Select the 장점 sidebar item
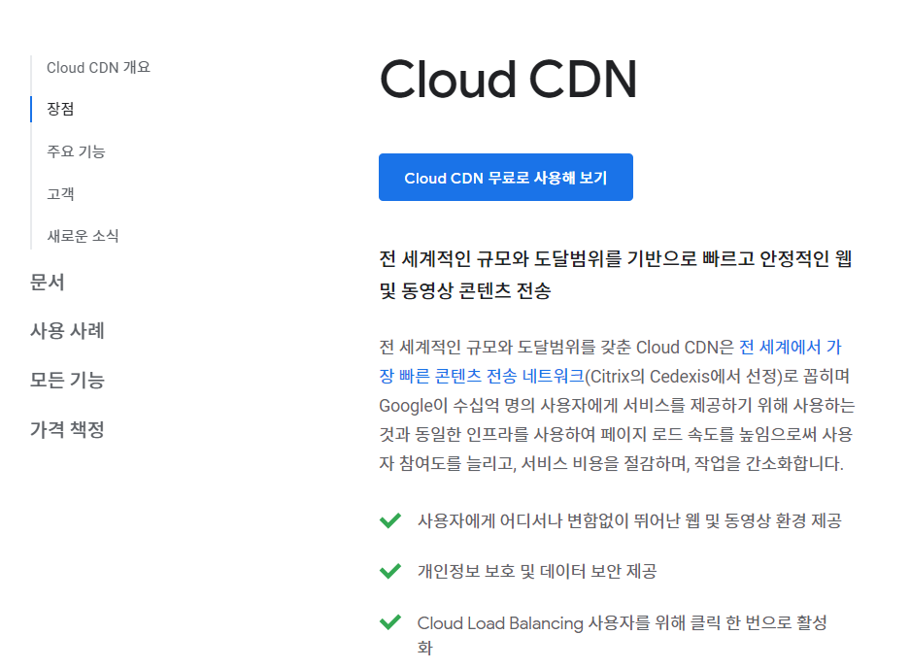Screen dimensions: 910x668 pos(60,109)
